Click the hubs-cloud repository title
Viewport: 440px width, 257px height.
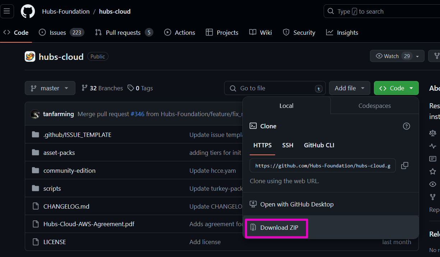click(61, 57)
